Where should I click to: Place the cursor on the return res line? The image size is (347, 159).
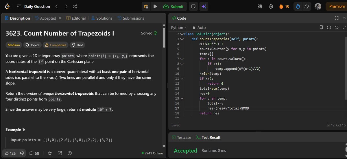[209, 113]
